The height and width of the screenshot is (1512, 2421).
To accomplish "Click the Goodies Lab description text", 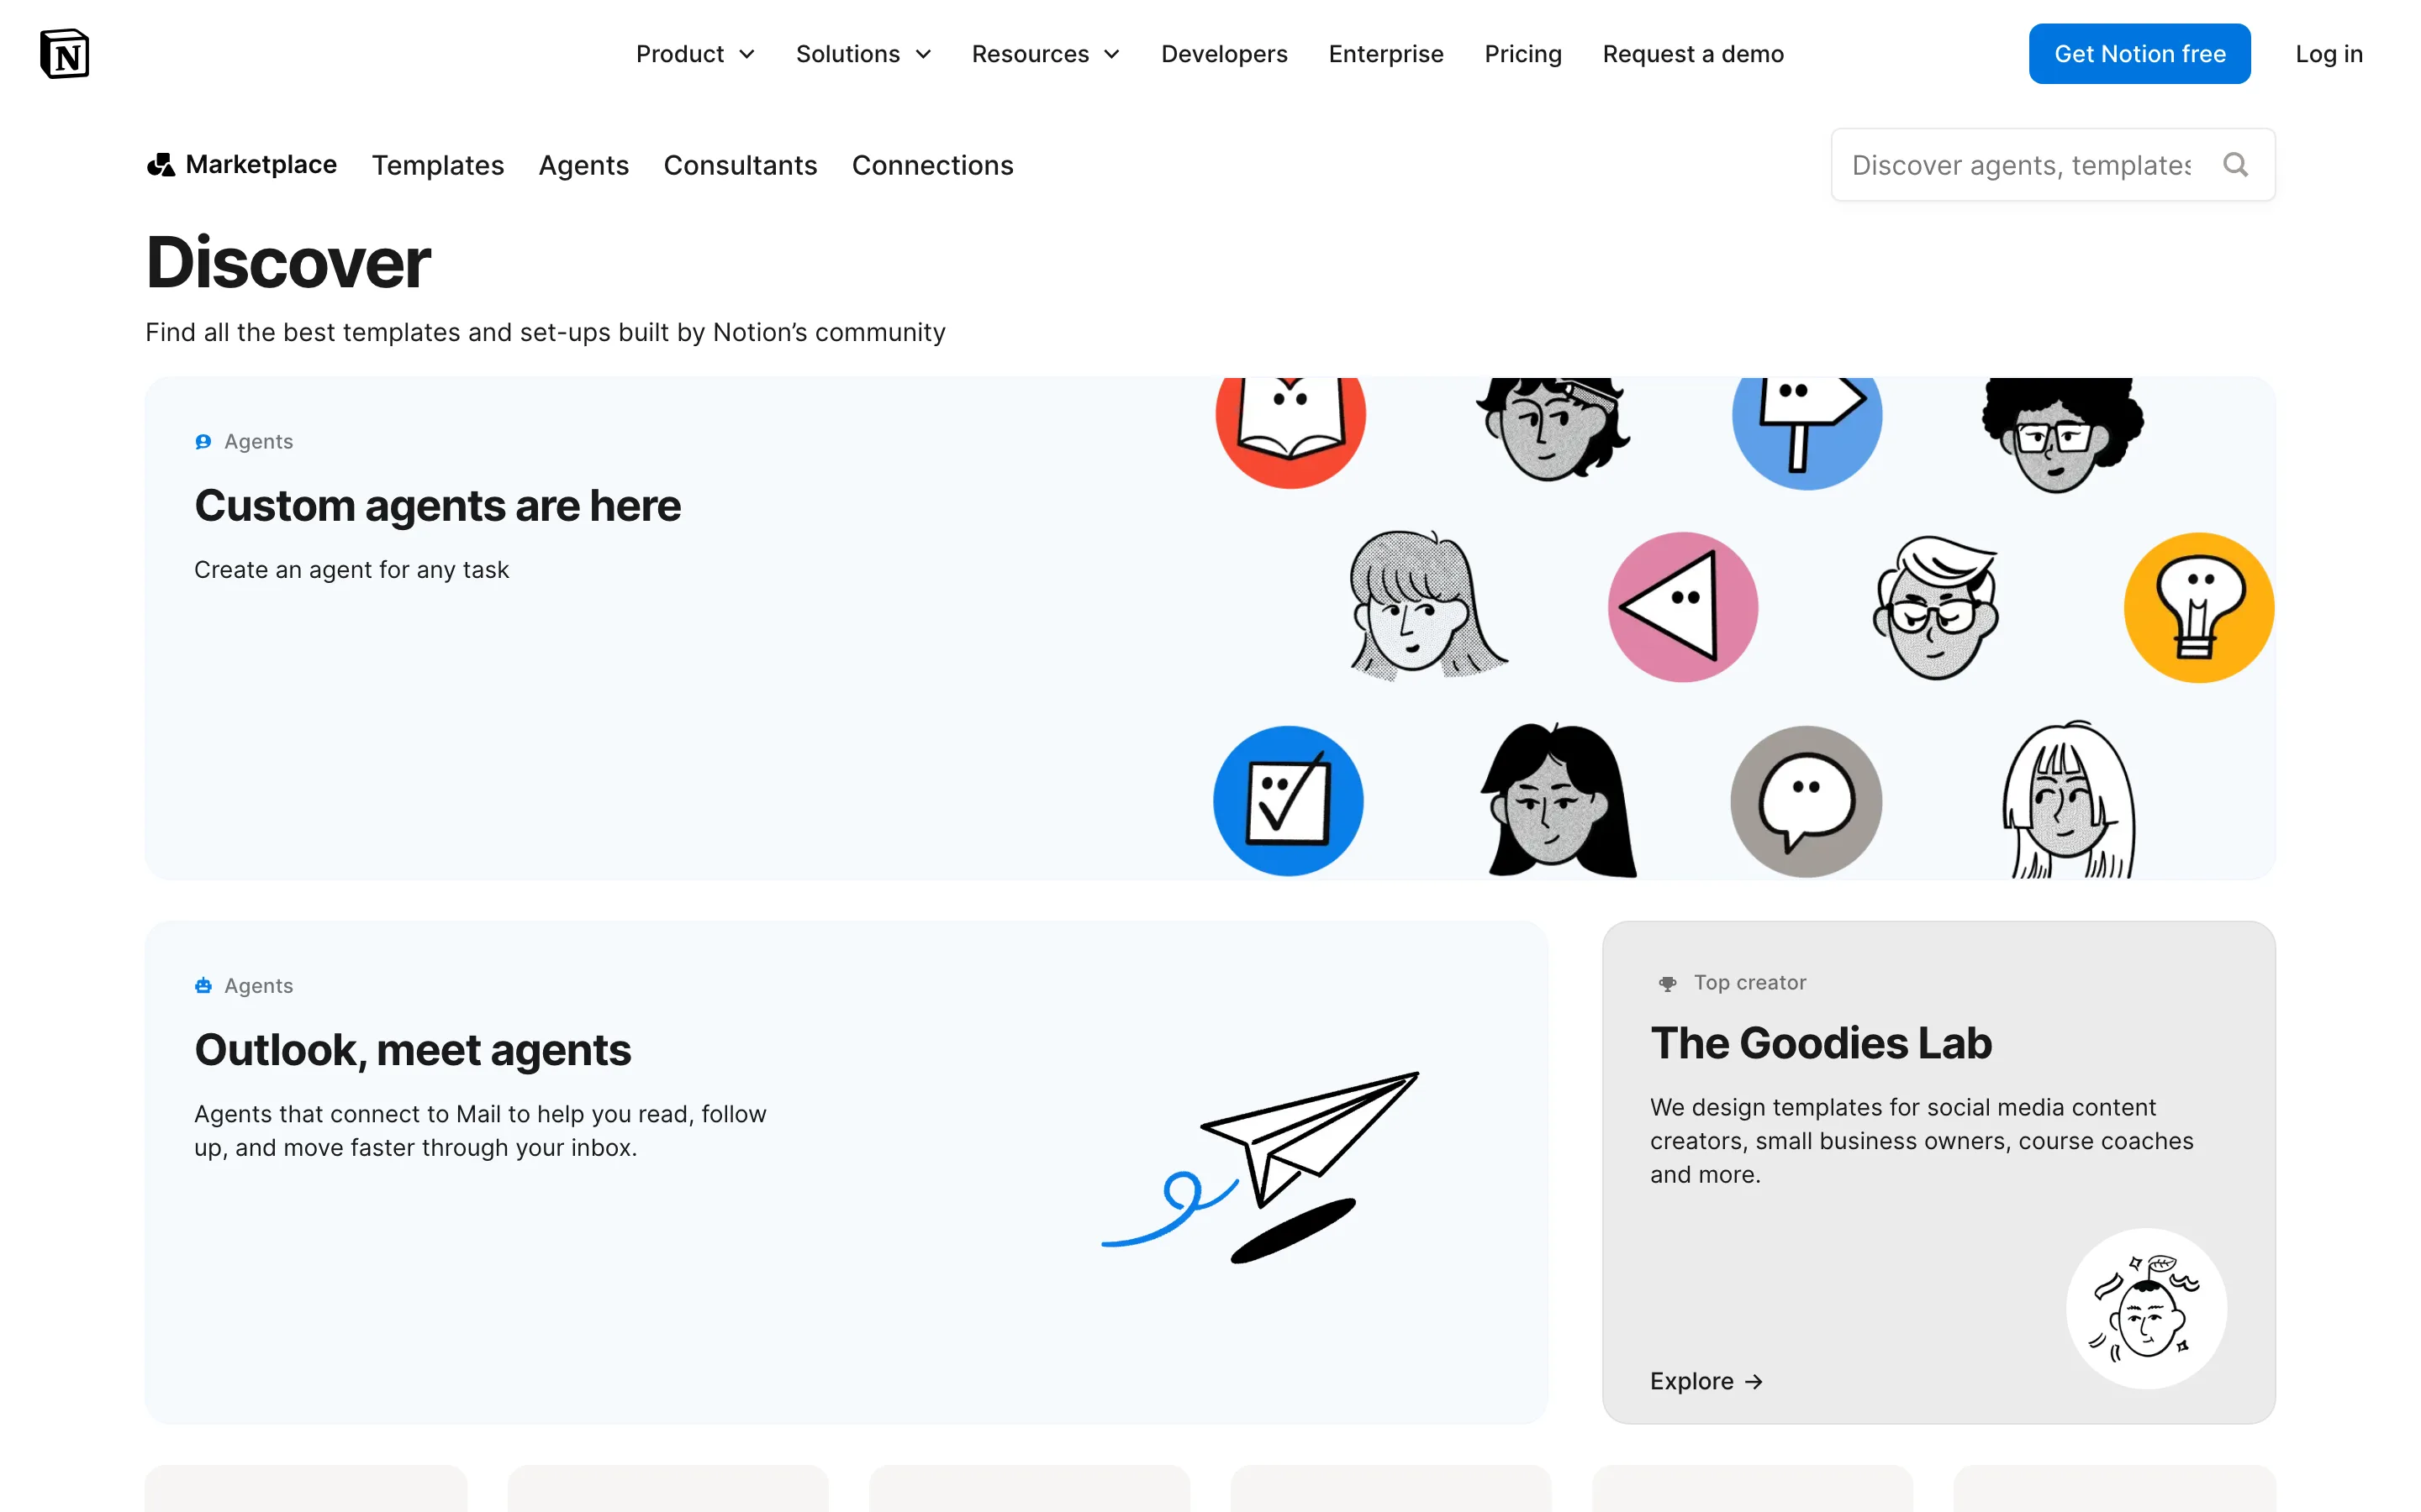I will [x=1921, y=1141].
